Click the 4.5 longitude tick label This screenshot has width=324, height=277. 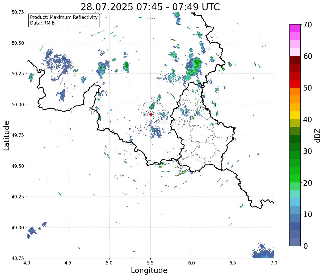pyautogui.click(x=68, y=263)
